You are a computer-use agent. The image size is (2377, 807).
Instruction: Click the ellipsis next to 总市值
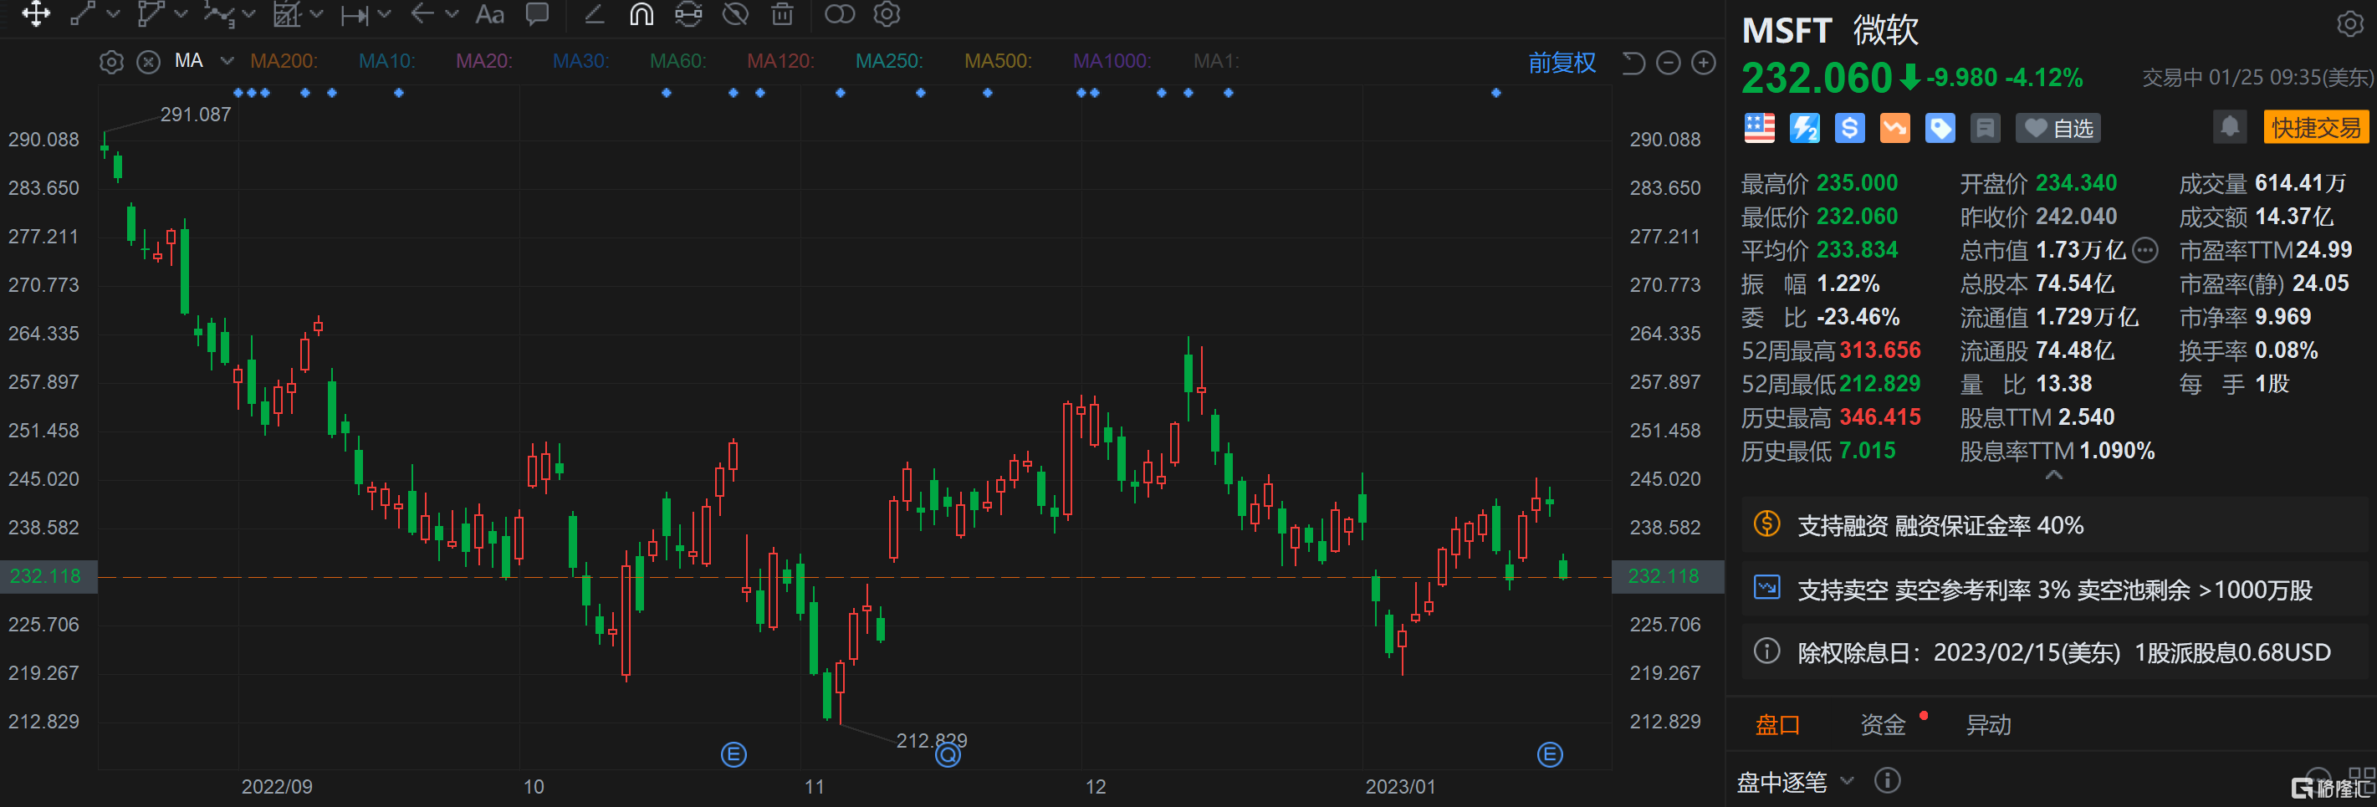2145,250
